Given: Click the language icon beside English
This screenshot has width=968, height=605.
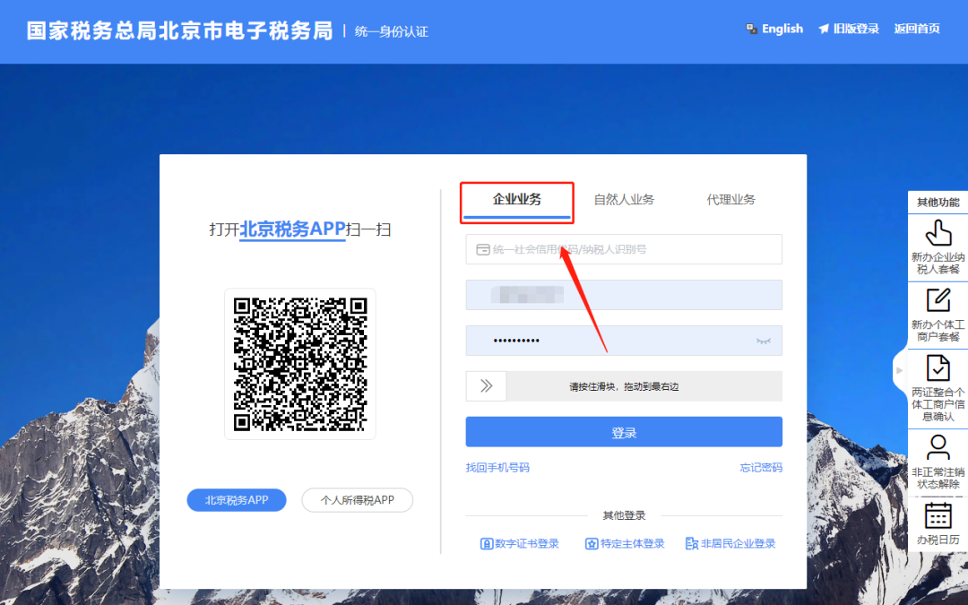Looking at the screenshot, I should click(x=752, y=29).
